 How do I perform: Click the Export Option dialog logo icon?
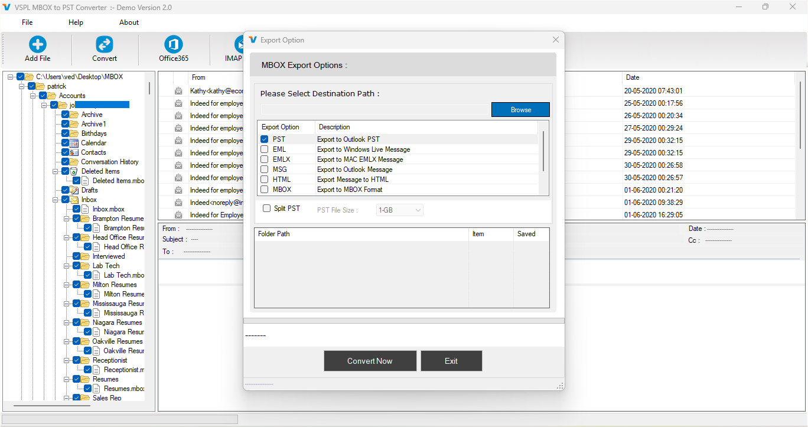tap(253, 40)
